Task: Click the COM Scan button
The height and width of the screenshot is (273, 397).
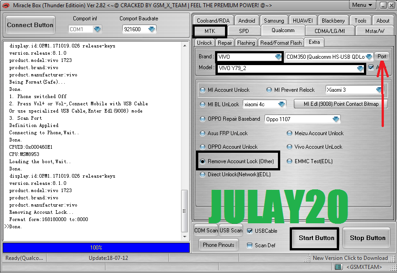Action: [206, 231]
